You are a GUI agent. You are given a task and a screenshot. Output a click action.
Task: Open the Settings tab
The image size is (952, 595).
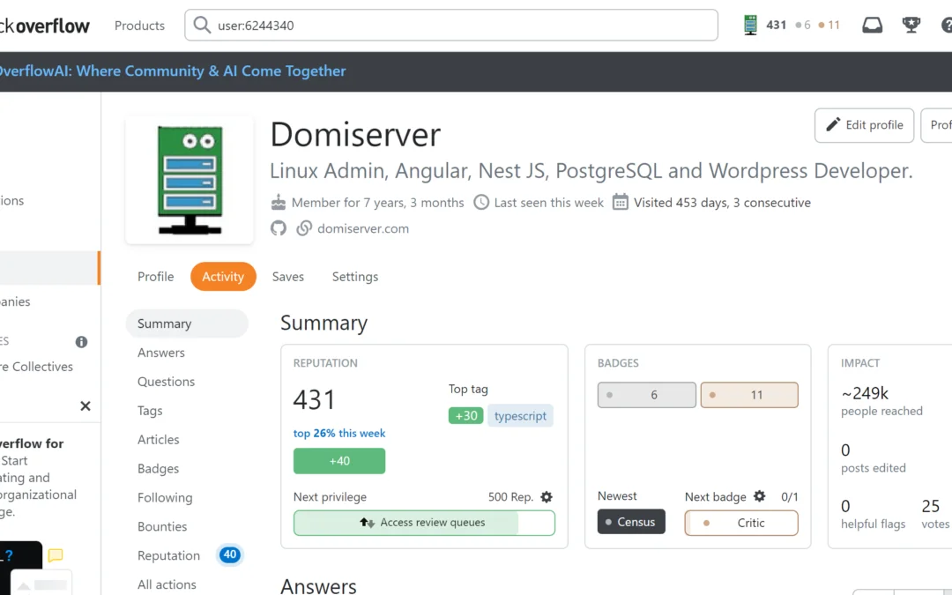(x=354, y=277)
